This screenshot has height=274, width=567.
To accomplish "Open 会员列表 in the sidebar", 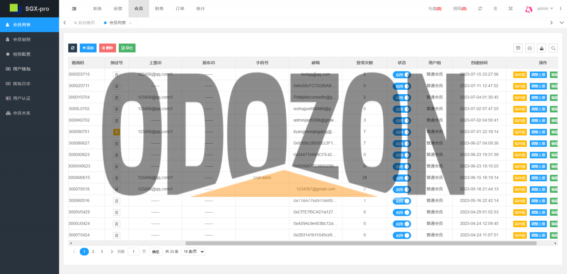I will tap(30, 25).
